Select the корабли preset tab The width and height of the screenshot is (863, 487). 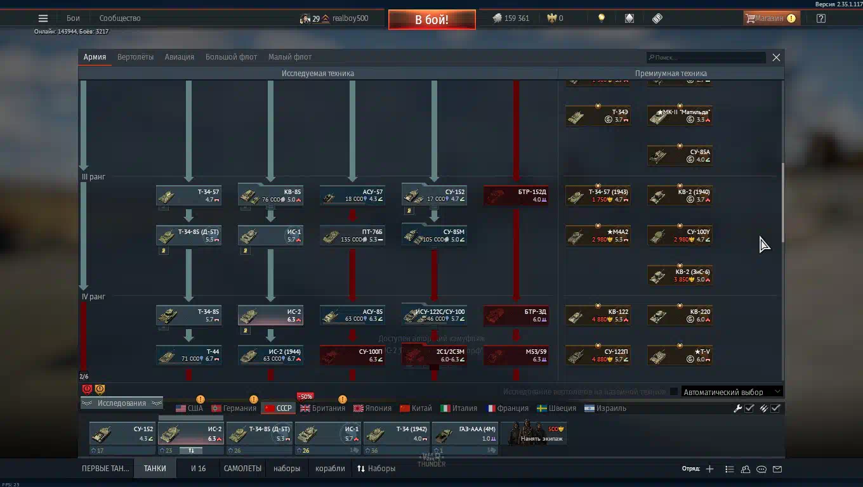point(330,469)
